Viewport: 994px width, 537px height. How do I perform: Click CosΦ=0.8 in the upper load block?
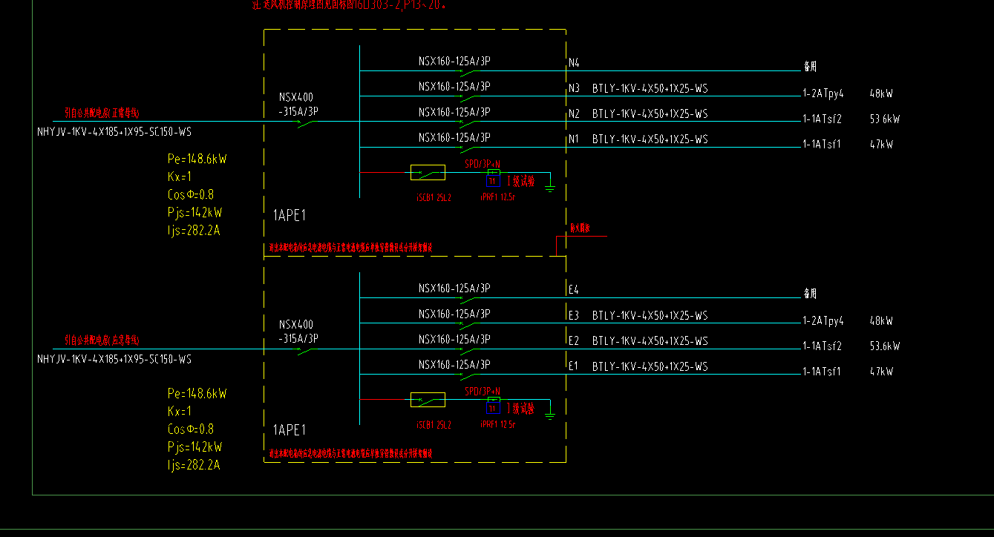(x=191, y=195)
